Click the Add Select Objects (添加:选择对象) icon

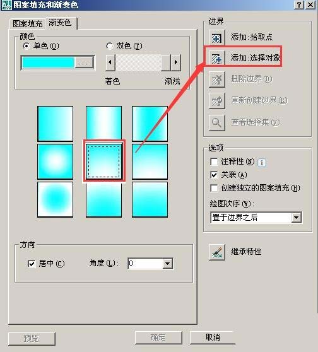tap(216, 58)
